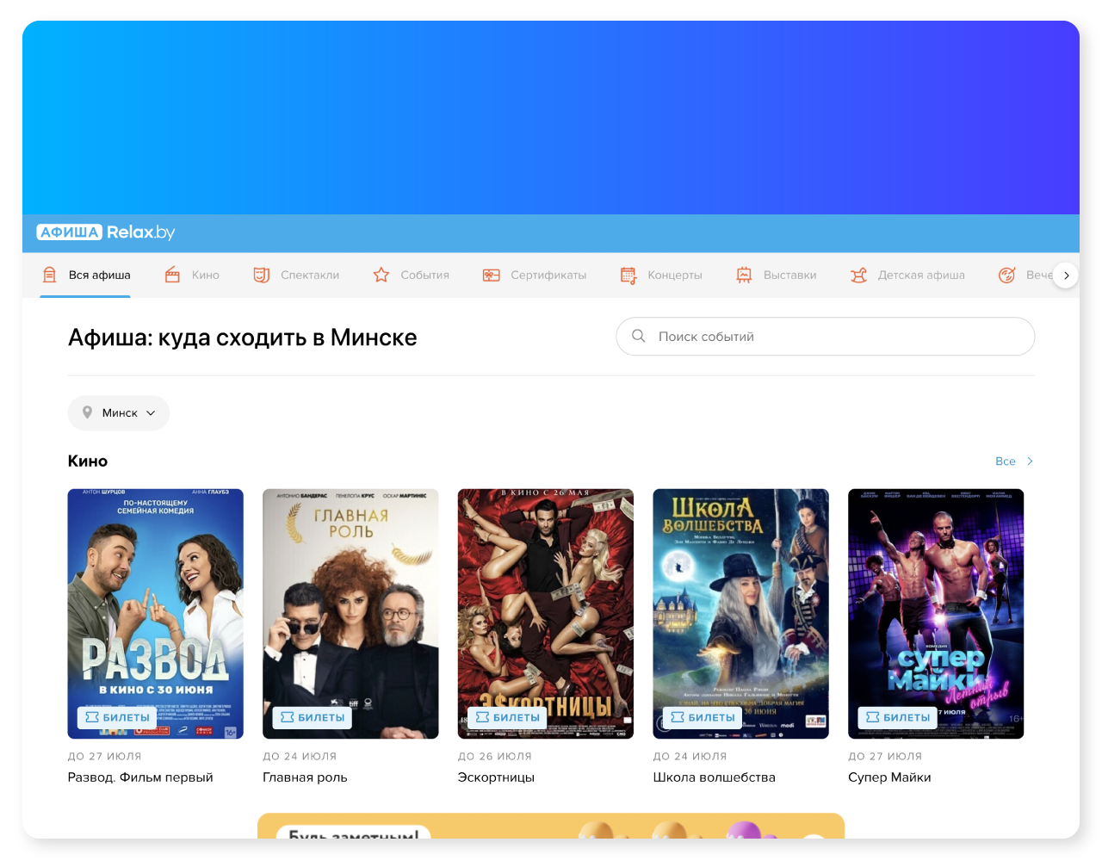Screen dimensions: 1102x867
Task: Open the Школа волшебства movie poster
Action: [x=741, y=614]
